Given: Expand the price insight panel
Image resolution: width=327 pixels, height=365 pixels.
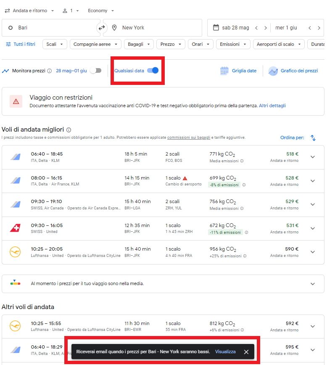Looking at the screenshot, I should pos(313,284).
